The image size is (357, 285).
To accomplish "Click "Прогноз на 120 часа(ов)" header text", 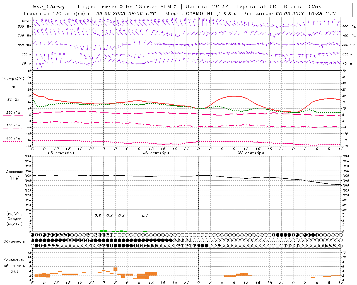I will (54, 14).
